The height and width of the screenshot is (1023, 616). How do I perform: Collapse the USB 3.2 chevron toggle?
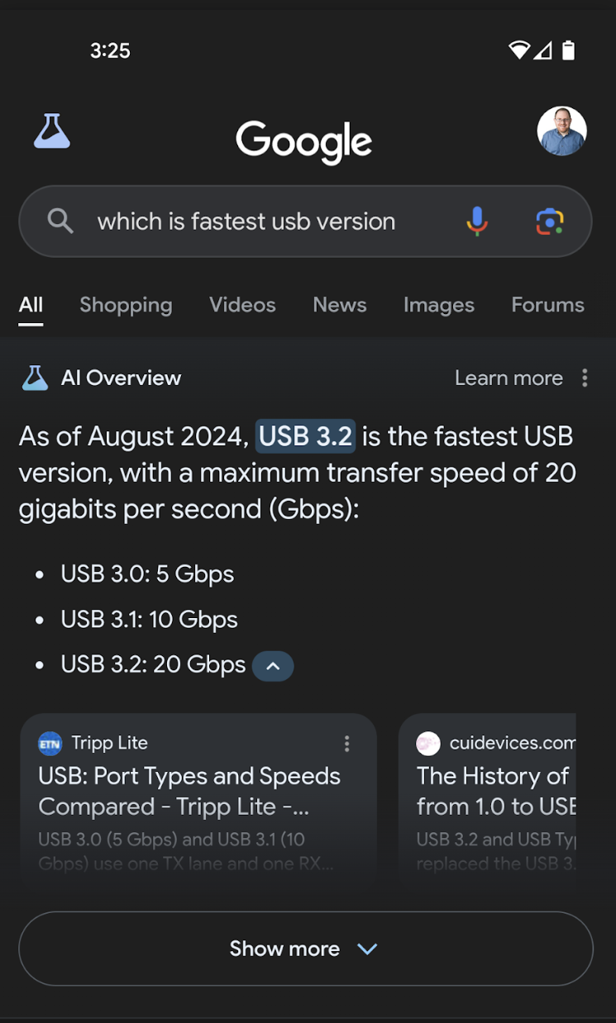tap(273, 666)
